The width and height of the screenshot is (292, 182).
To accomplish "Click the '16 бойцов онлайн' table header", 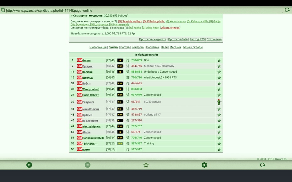I will click(x=146, y=55).
